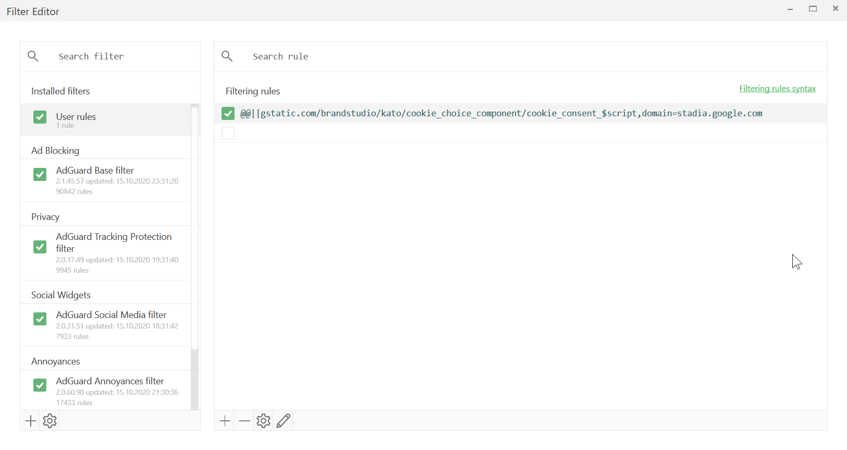Screen dimensions: 847x450
Task: Select AdGuard Tracking Protection filter entry
Action: coord(105,253)
